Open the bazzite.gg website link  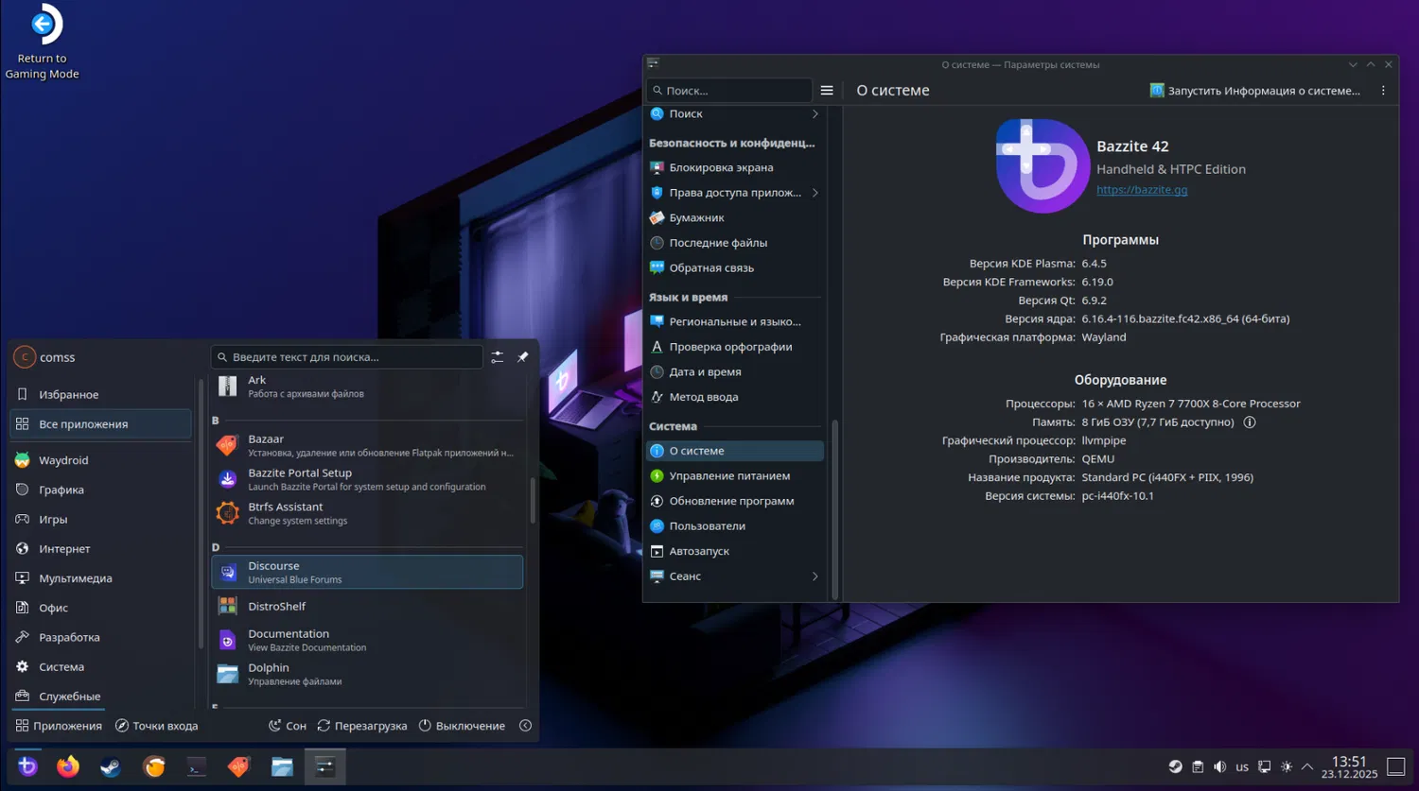coord(1141,190)
